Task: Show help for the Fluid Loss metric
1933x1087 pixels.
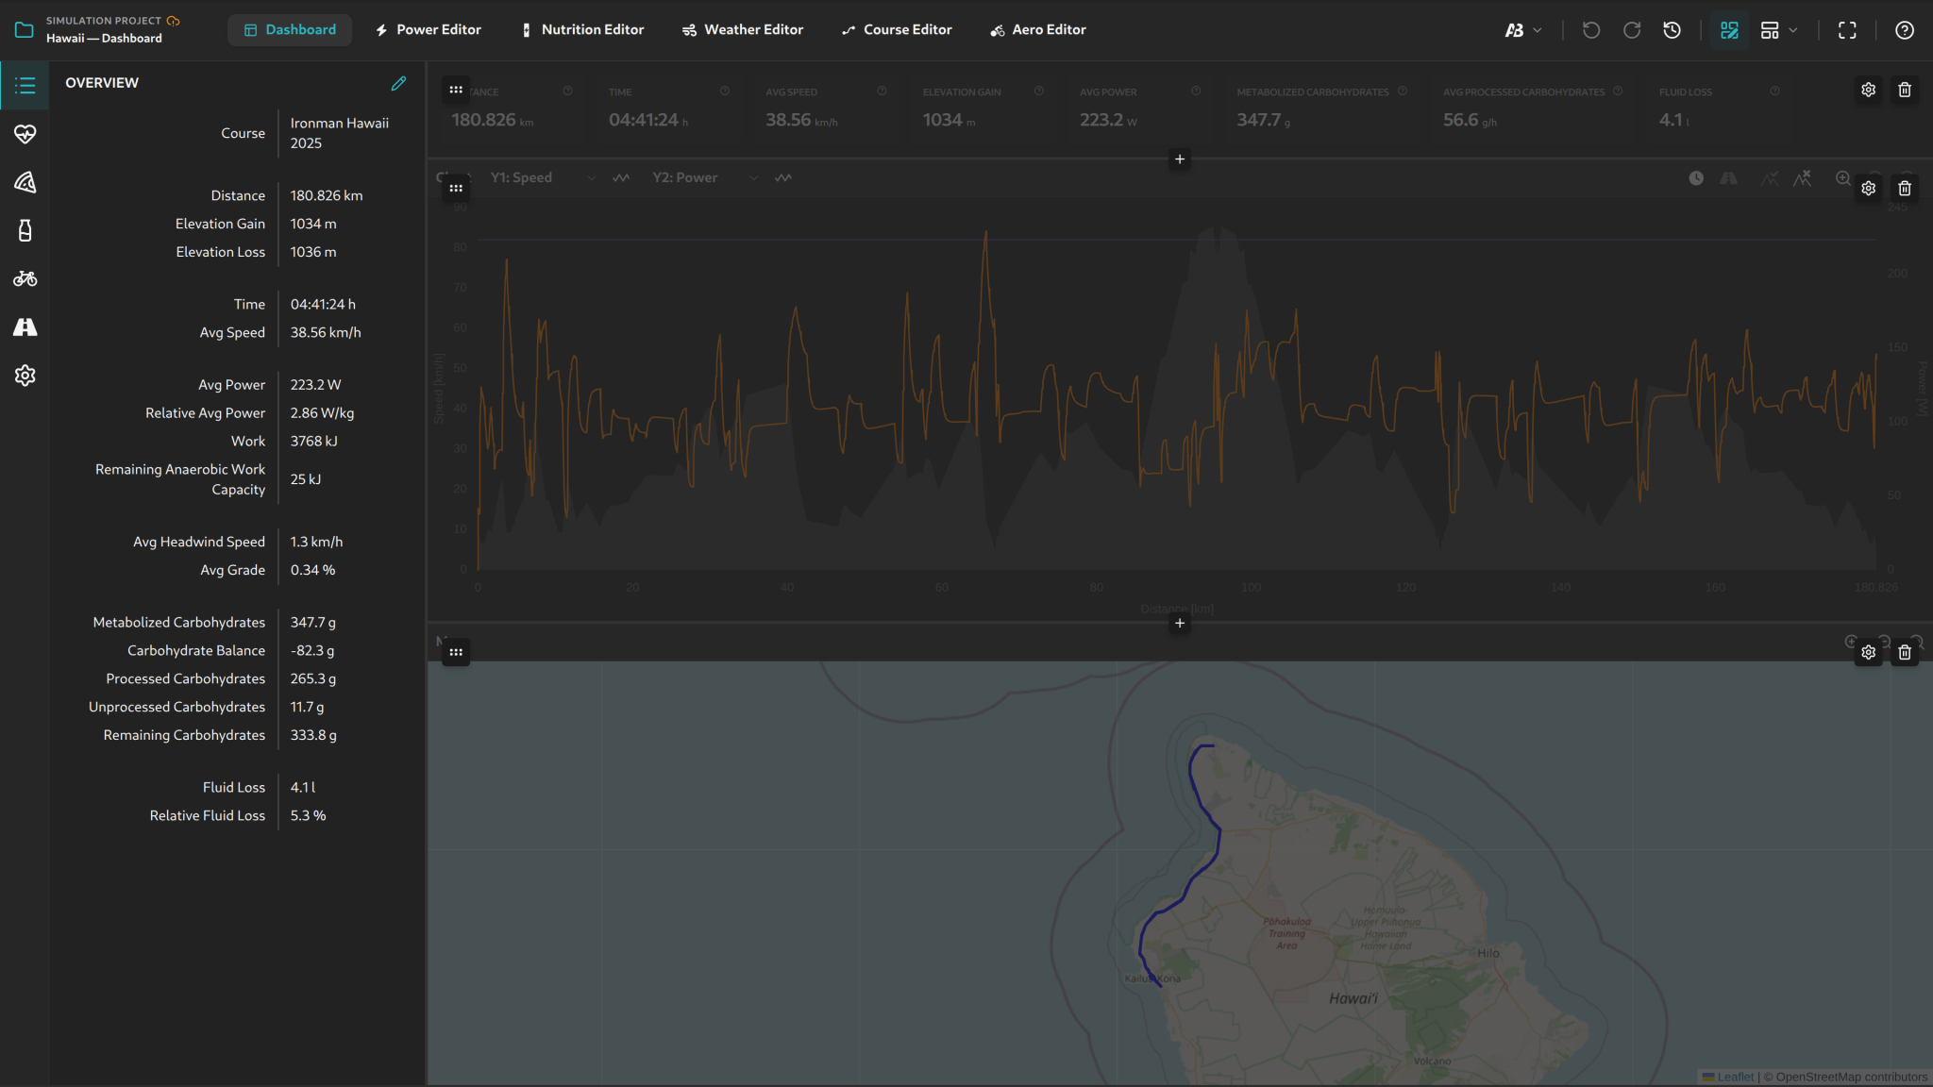Action: pyautogui.click(x=1775, y=92)
